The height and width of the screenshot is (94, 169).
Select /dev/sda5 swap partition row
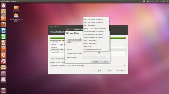click(57, 52)
